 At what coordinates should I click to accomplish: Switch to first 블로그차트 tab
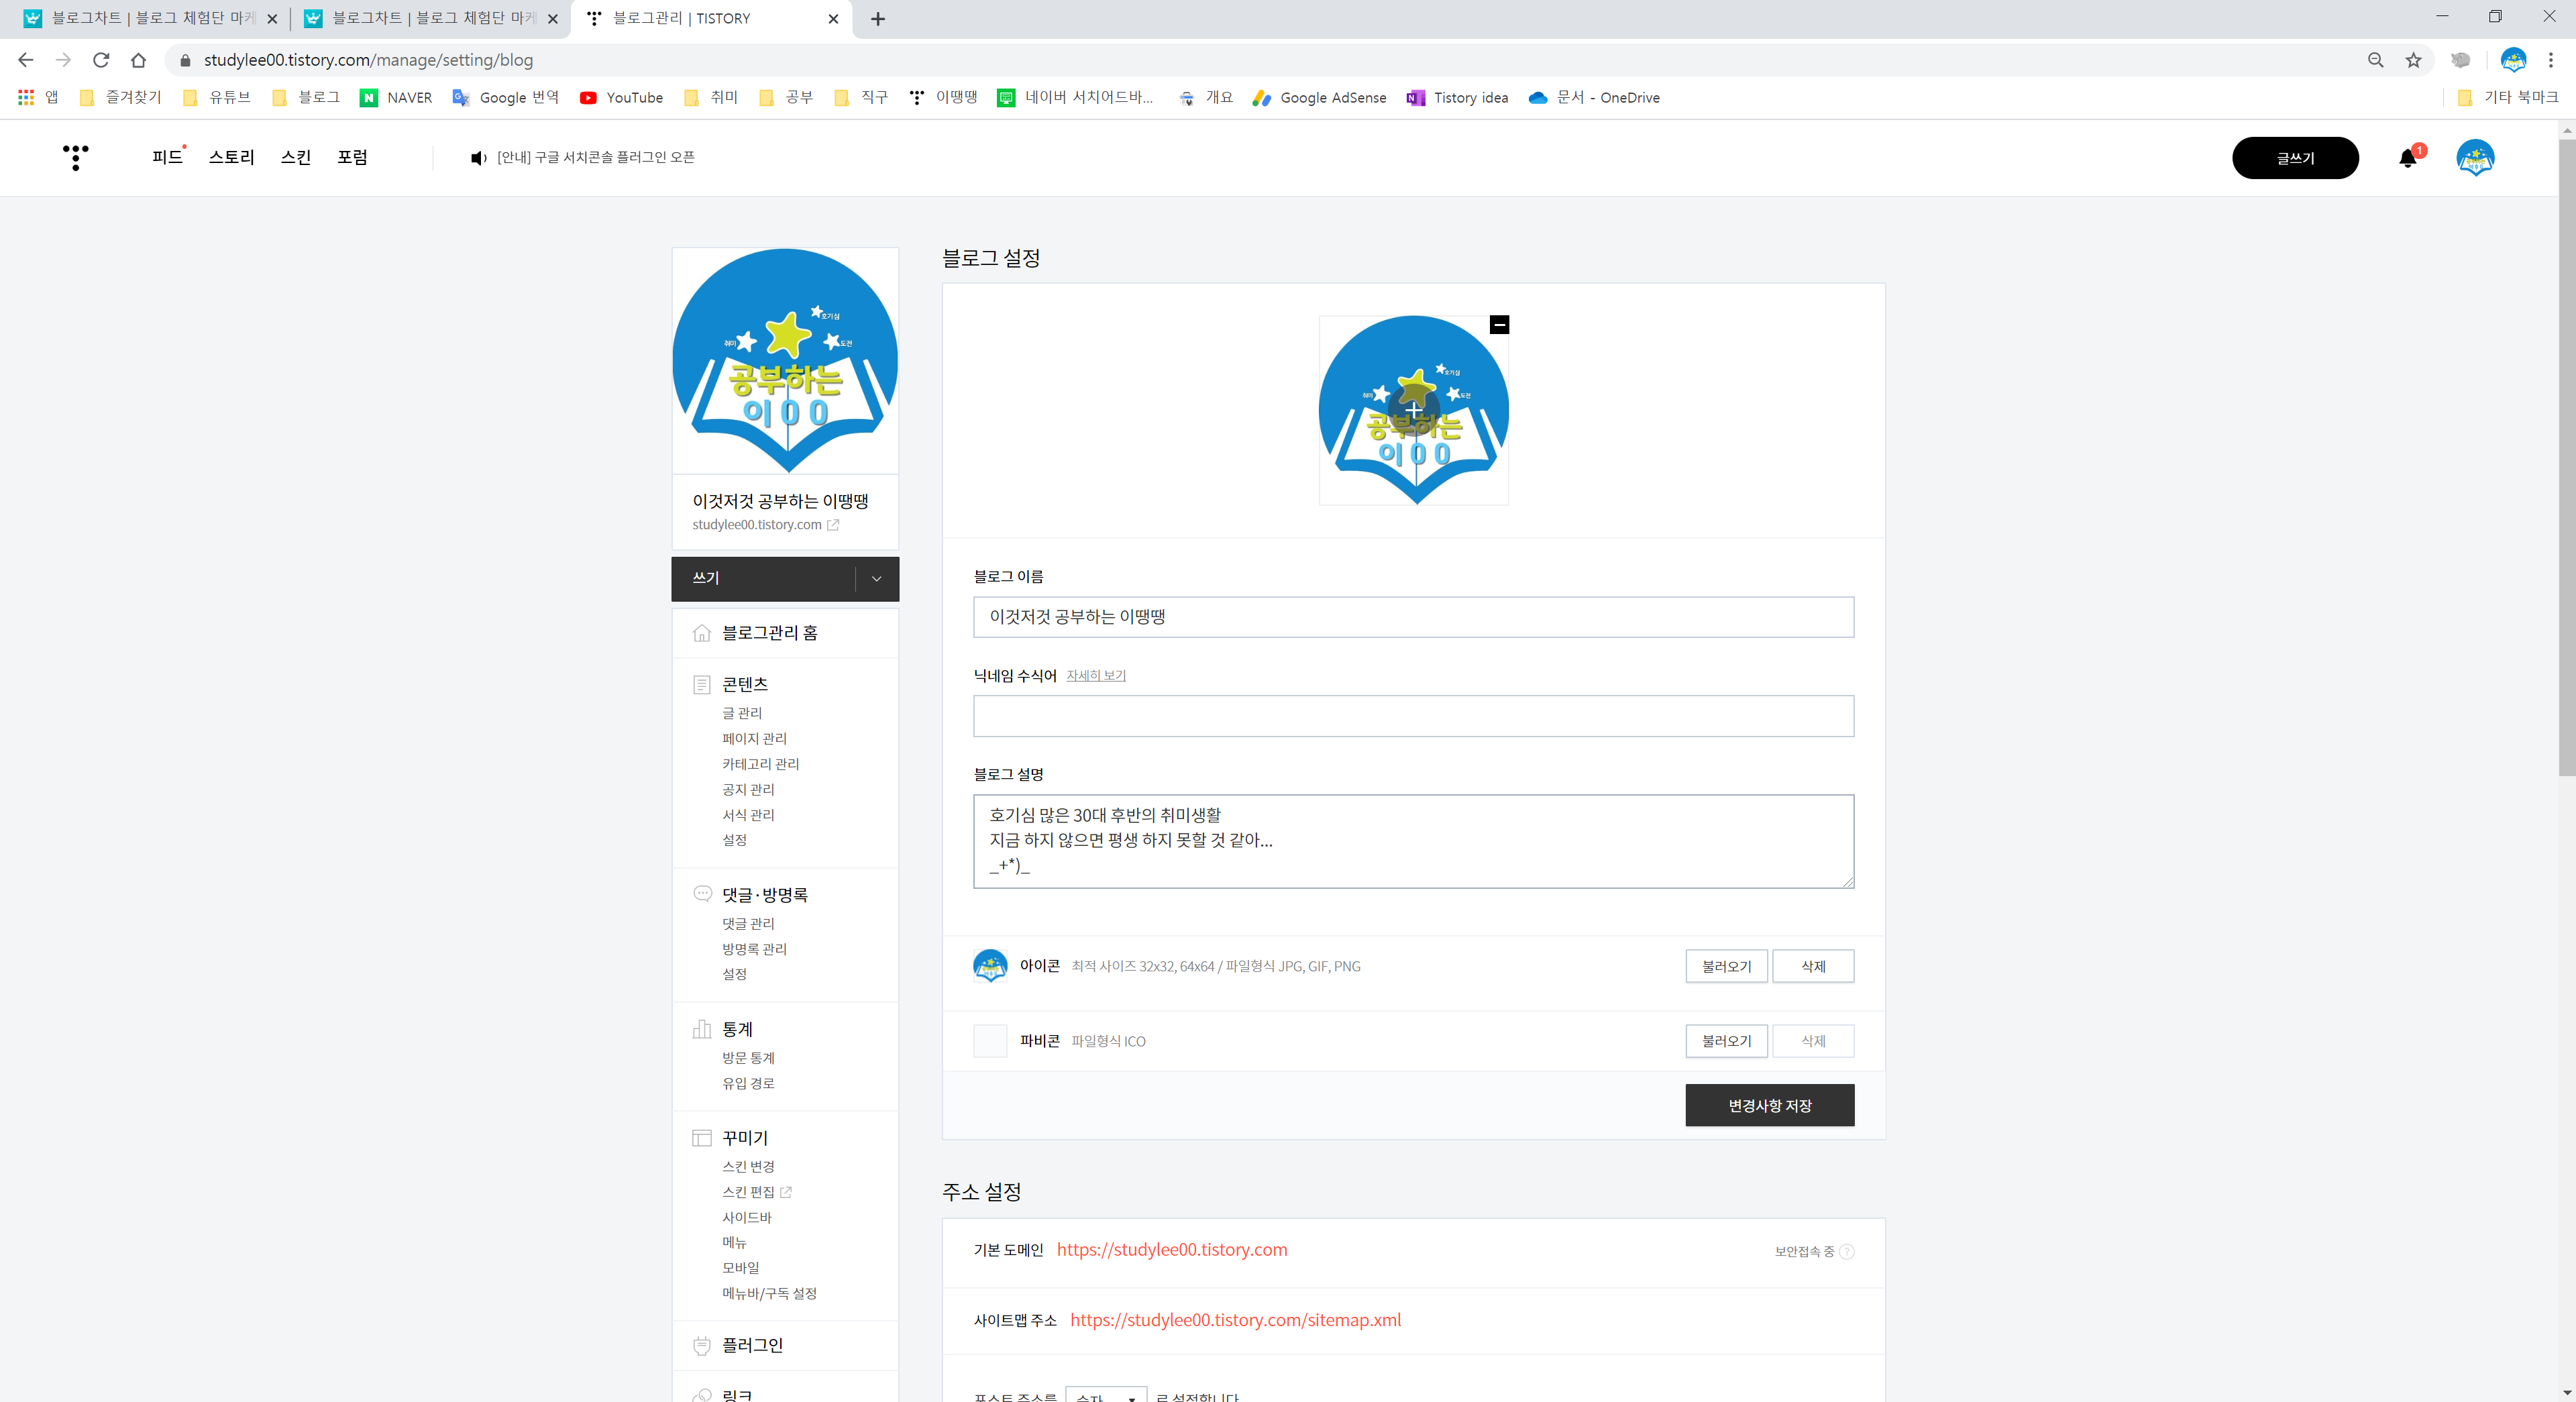tap(150, 19)
